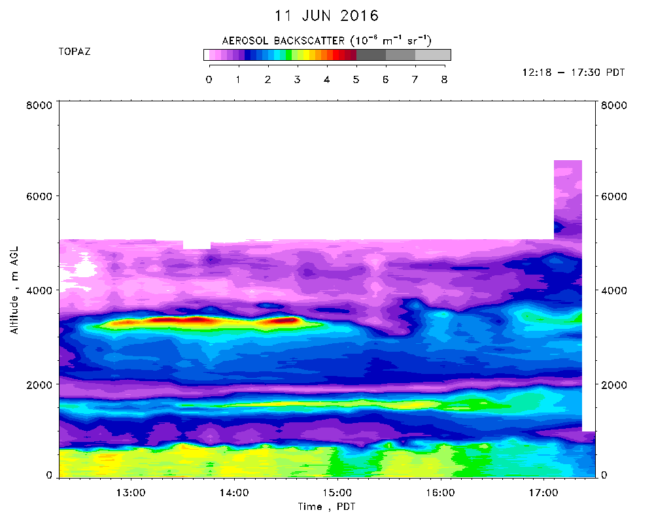Pick the dark gray colorbar segment between 5 and 6
The image size is (654, 523).
click(x=371, y=55)
